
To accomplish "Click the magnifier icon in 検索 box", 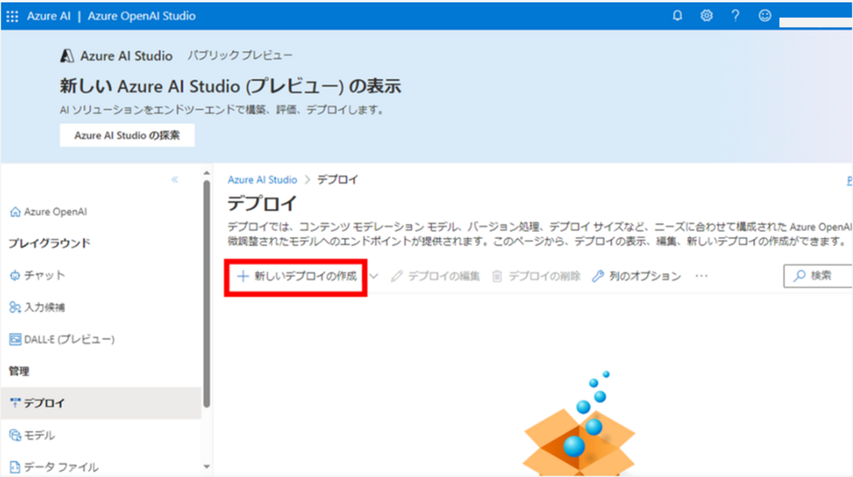I will coord(800,276).
